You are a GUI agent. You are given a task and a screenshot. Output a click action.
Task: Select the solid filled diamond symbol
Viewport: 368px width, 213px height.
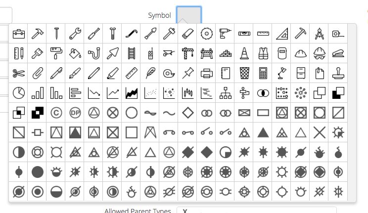[x=207, y=152]
